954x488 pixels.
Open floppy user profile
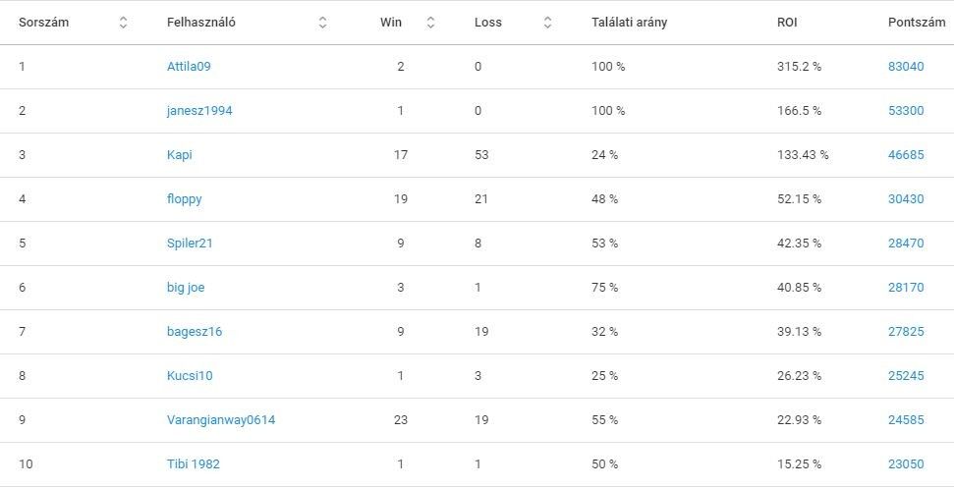click(x=184, y=199)
